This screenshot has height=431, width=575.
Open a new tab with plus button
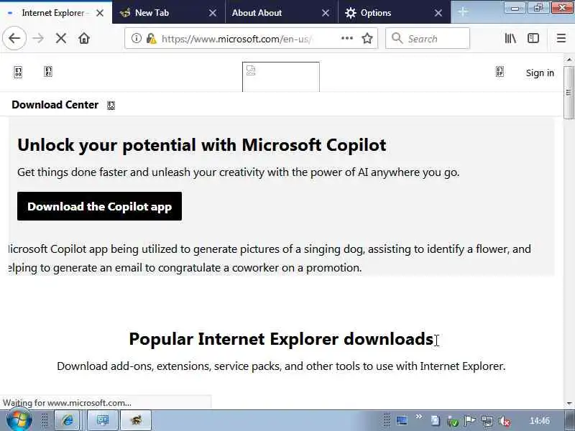click(463, 12)
